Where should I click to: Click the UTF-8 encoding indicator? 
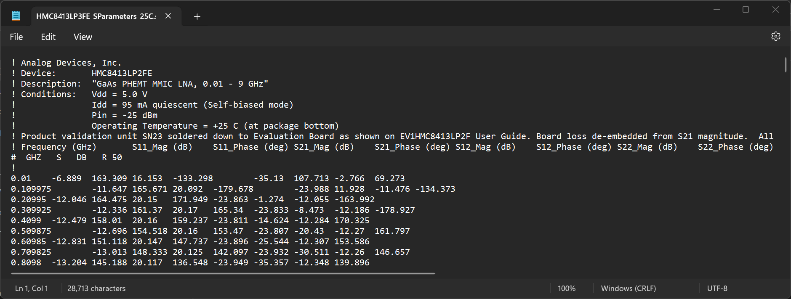(717, 288)
